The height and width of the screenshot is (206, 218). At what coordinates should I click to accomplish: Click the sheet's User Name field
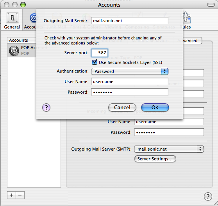click(130, 82)
